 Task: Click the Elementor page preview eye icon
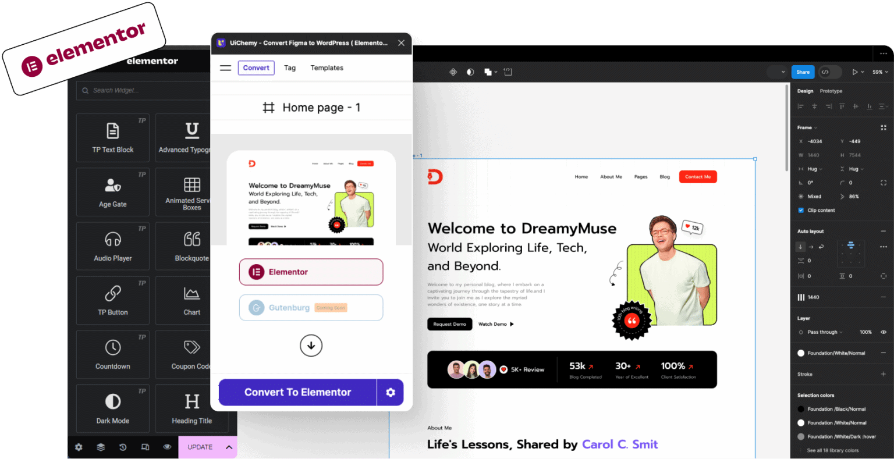point(166,447)
